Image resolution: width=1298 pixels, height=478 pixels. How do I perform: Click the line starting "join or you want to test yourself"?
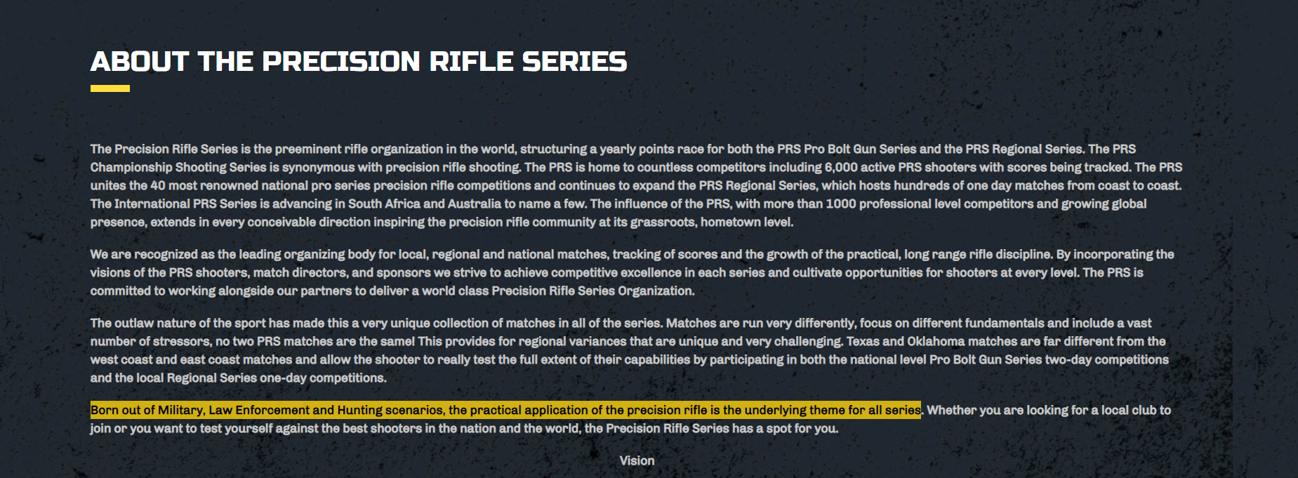[x=464, y=428]
